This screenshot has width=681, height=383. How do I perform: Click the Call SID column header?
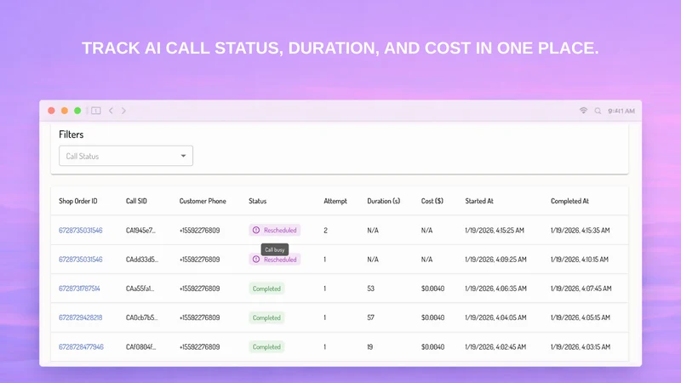136,201
